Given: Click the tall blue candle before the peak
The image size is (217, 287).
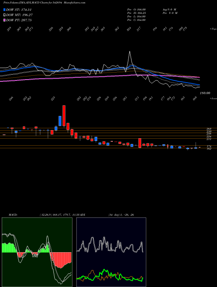Looking at the screenshot, I should point(60,121).
